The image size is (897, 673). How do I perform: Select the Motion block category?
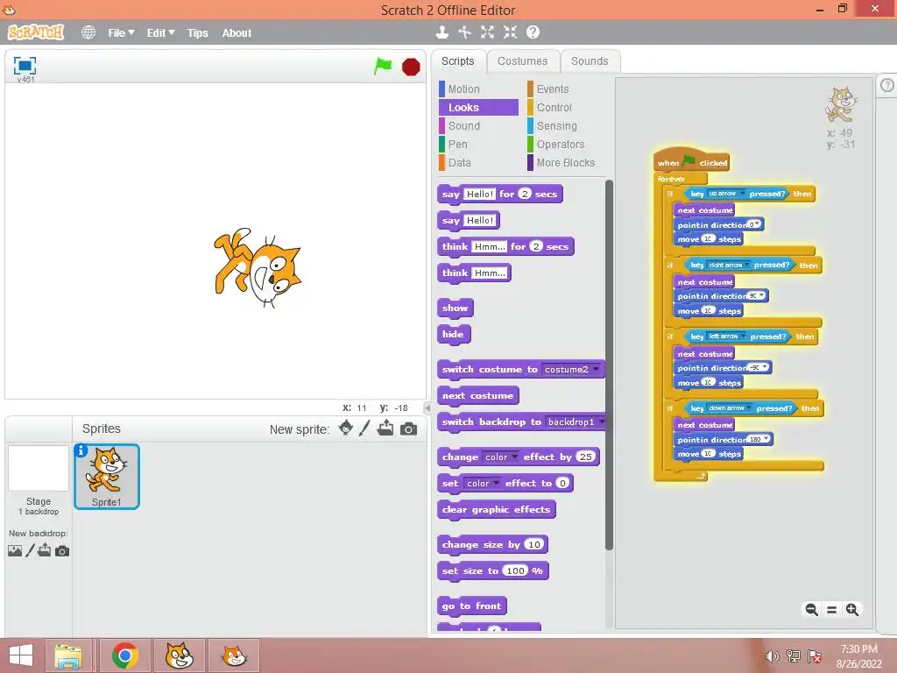pos(464,89)
